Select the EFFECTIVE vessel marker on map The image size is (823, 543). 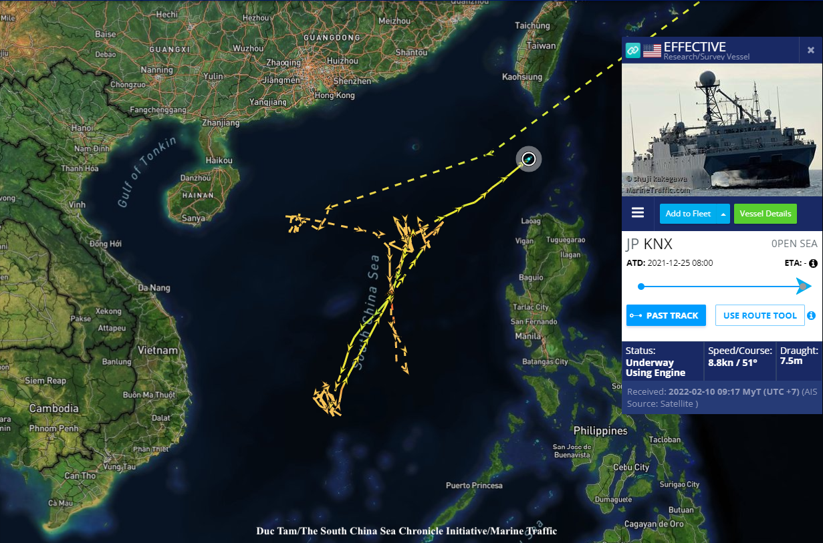tap(528, 159)
